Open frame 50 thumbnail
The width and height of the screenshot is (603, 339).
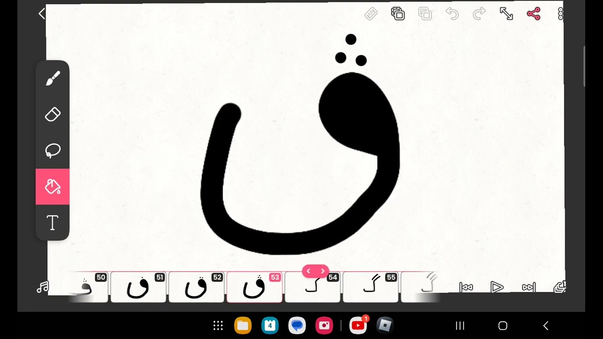point(88,287)
